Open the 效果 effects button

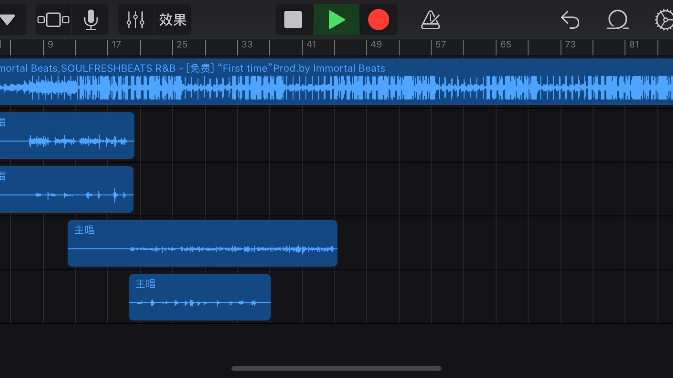pyautogui.click(x=173, y=20)
